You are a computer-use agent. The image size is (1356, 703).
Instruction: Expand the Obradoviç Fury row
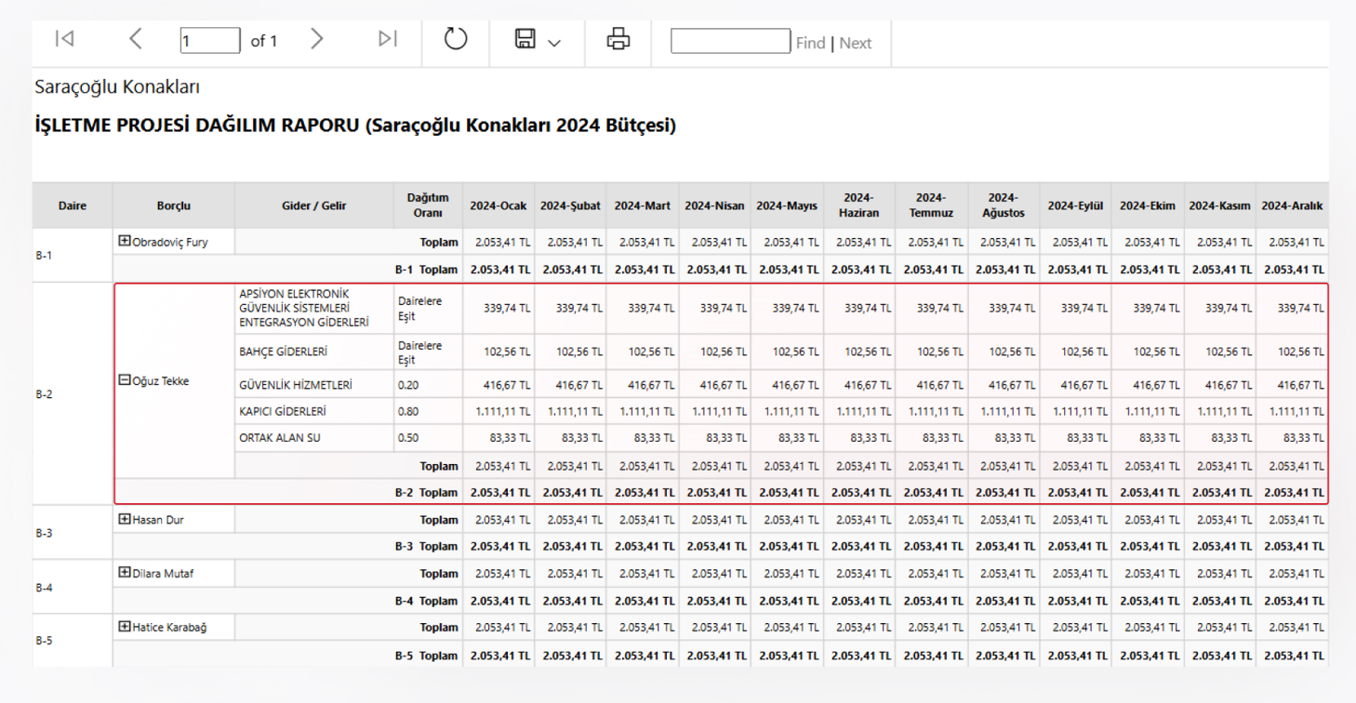coord(125,241)
